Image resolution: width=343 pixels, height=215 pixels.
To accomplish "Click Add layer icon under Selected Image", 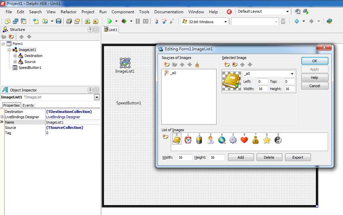I will (x=227, y=65).
